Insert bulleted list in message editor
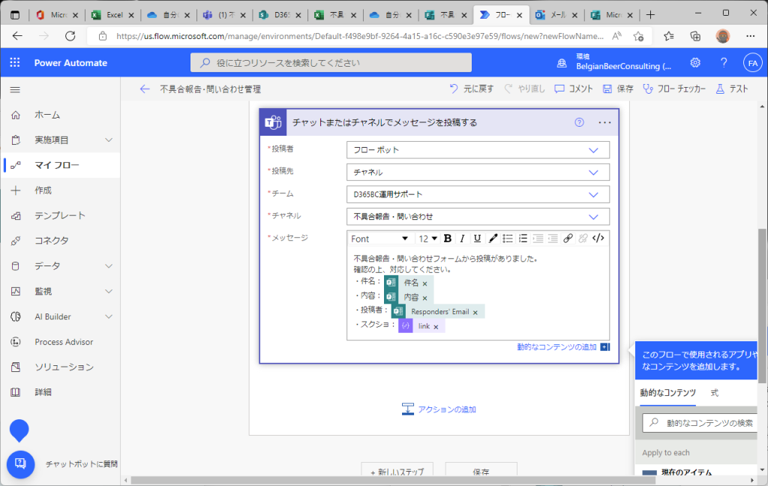 [508, 238]
